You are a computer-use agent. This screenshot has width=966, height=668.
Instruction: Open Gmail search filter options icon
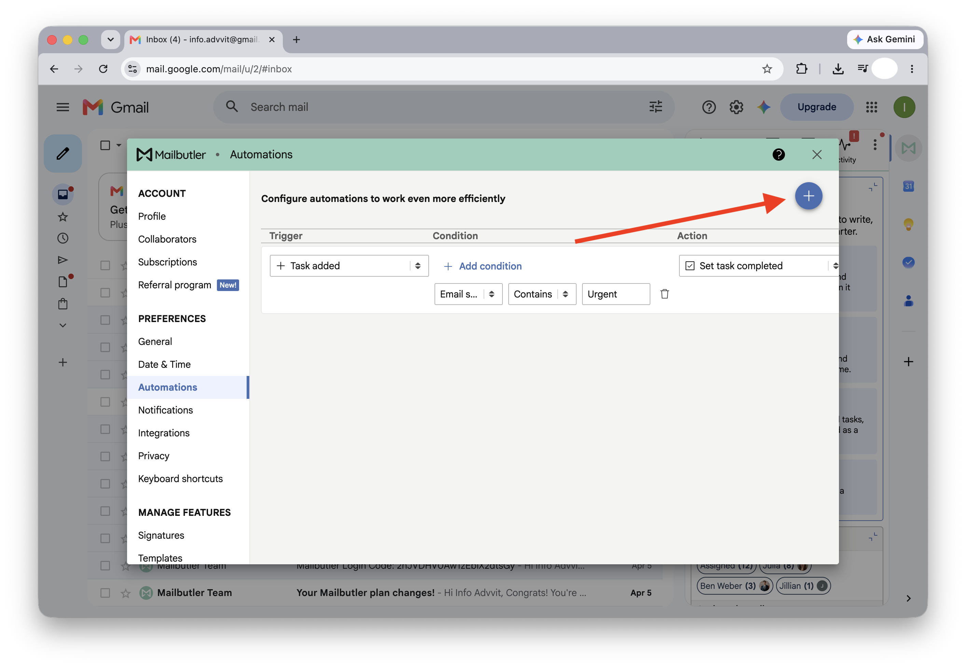click(x=655, y=107)
